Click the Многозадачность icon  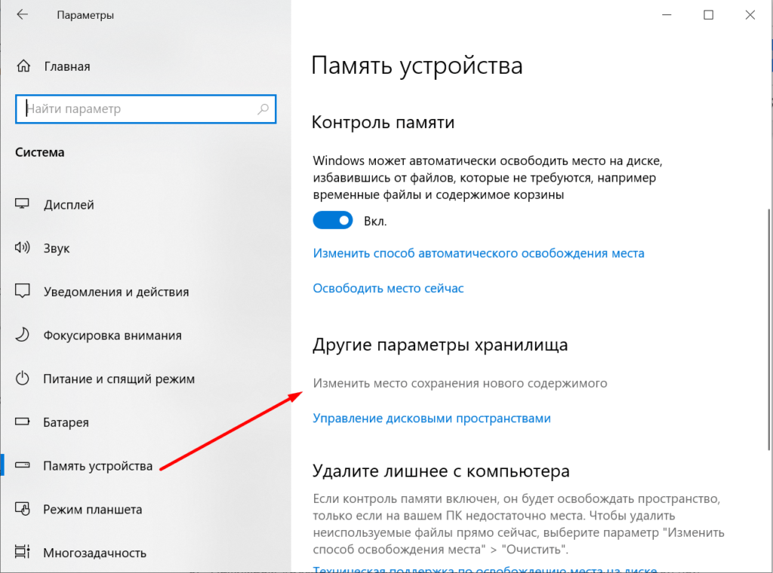point(22,552)
